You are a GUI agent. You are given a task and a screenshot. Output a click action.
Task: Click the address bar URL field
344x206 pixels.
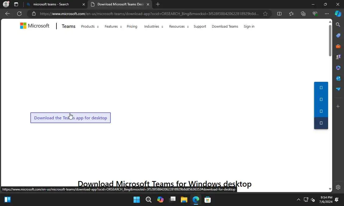point(149,14)
